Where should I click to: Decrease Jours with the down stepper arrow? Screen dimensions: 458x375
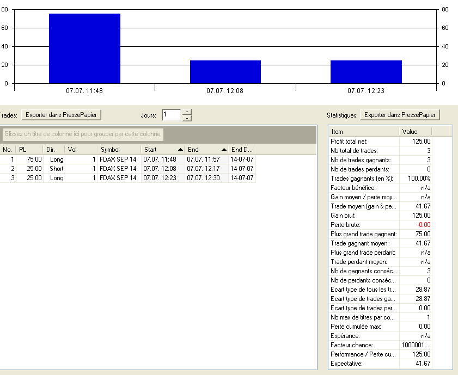pyautogui.click(x=187, y=118)
